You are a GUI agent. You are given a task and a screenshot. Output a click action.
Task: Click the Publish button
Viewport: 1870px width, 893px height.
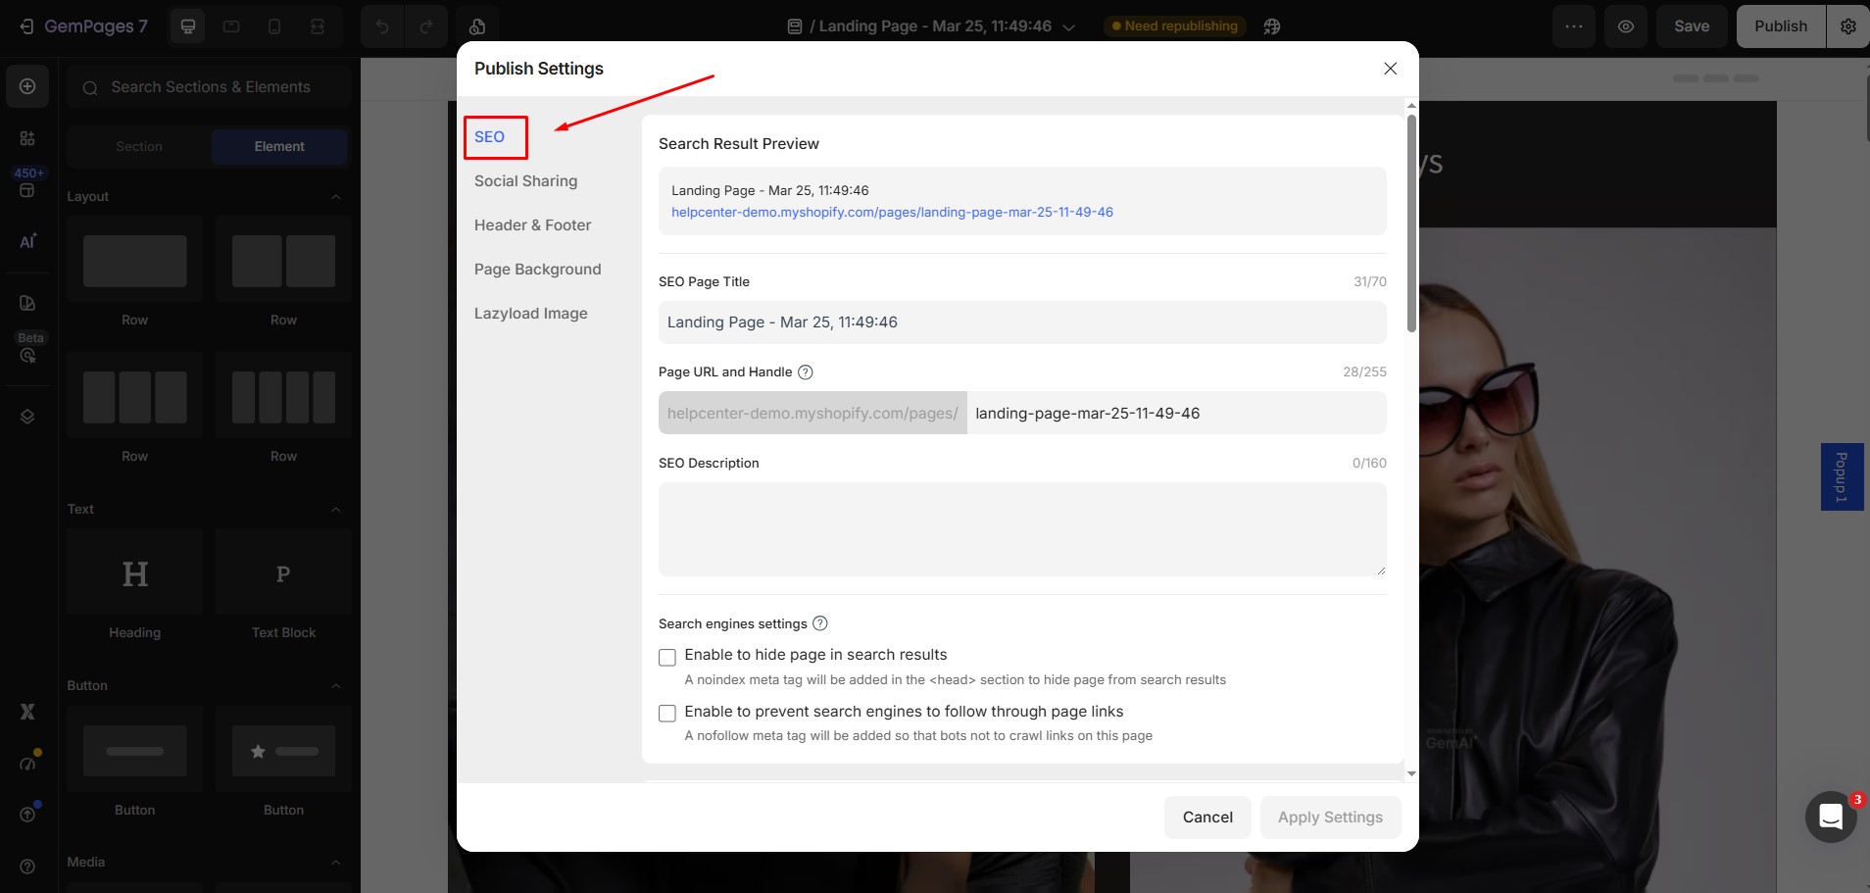1781,26
